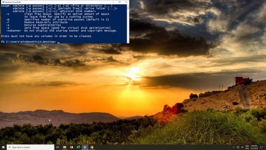This screenshot has height=150, width=266.
Task: Click the '<physical disk number>' usage line
Action: tap(54, 11)
